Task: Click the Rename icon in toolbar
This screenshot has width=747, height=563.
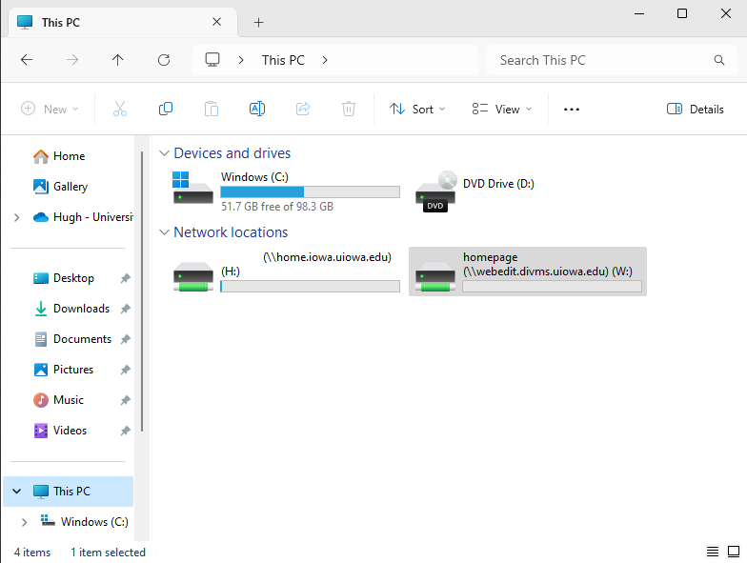Action: click(x=256, y=109)
